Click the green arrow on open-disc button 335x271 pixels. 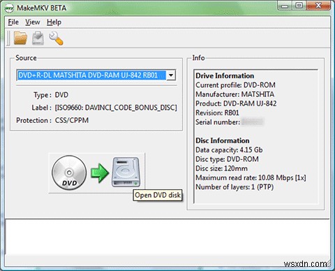pos(100,173)
